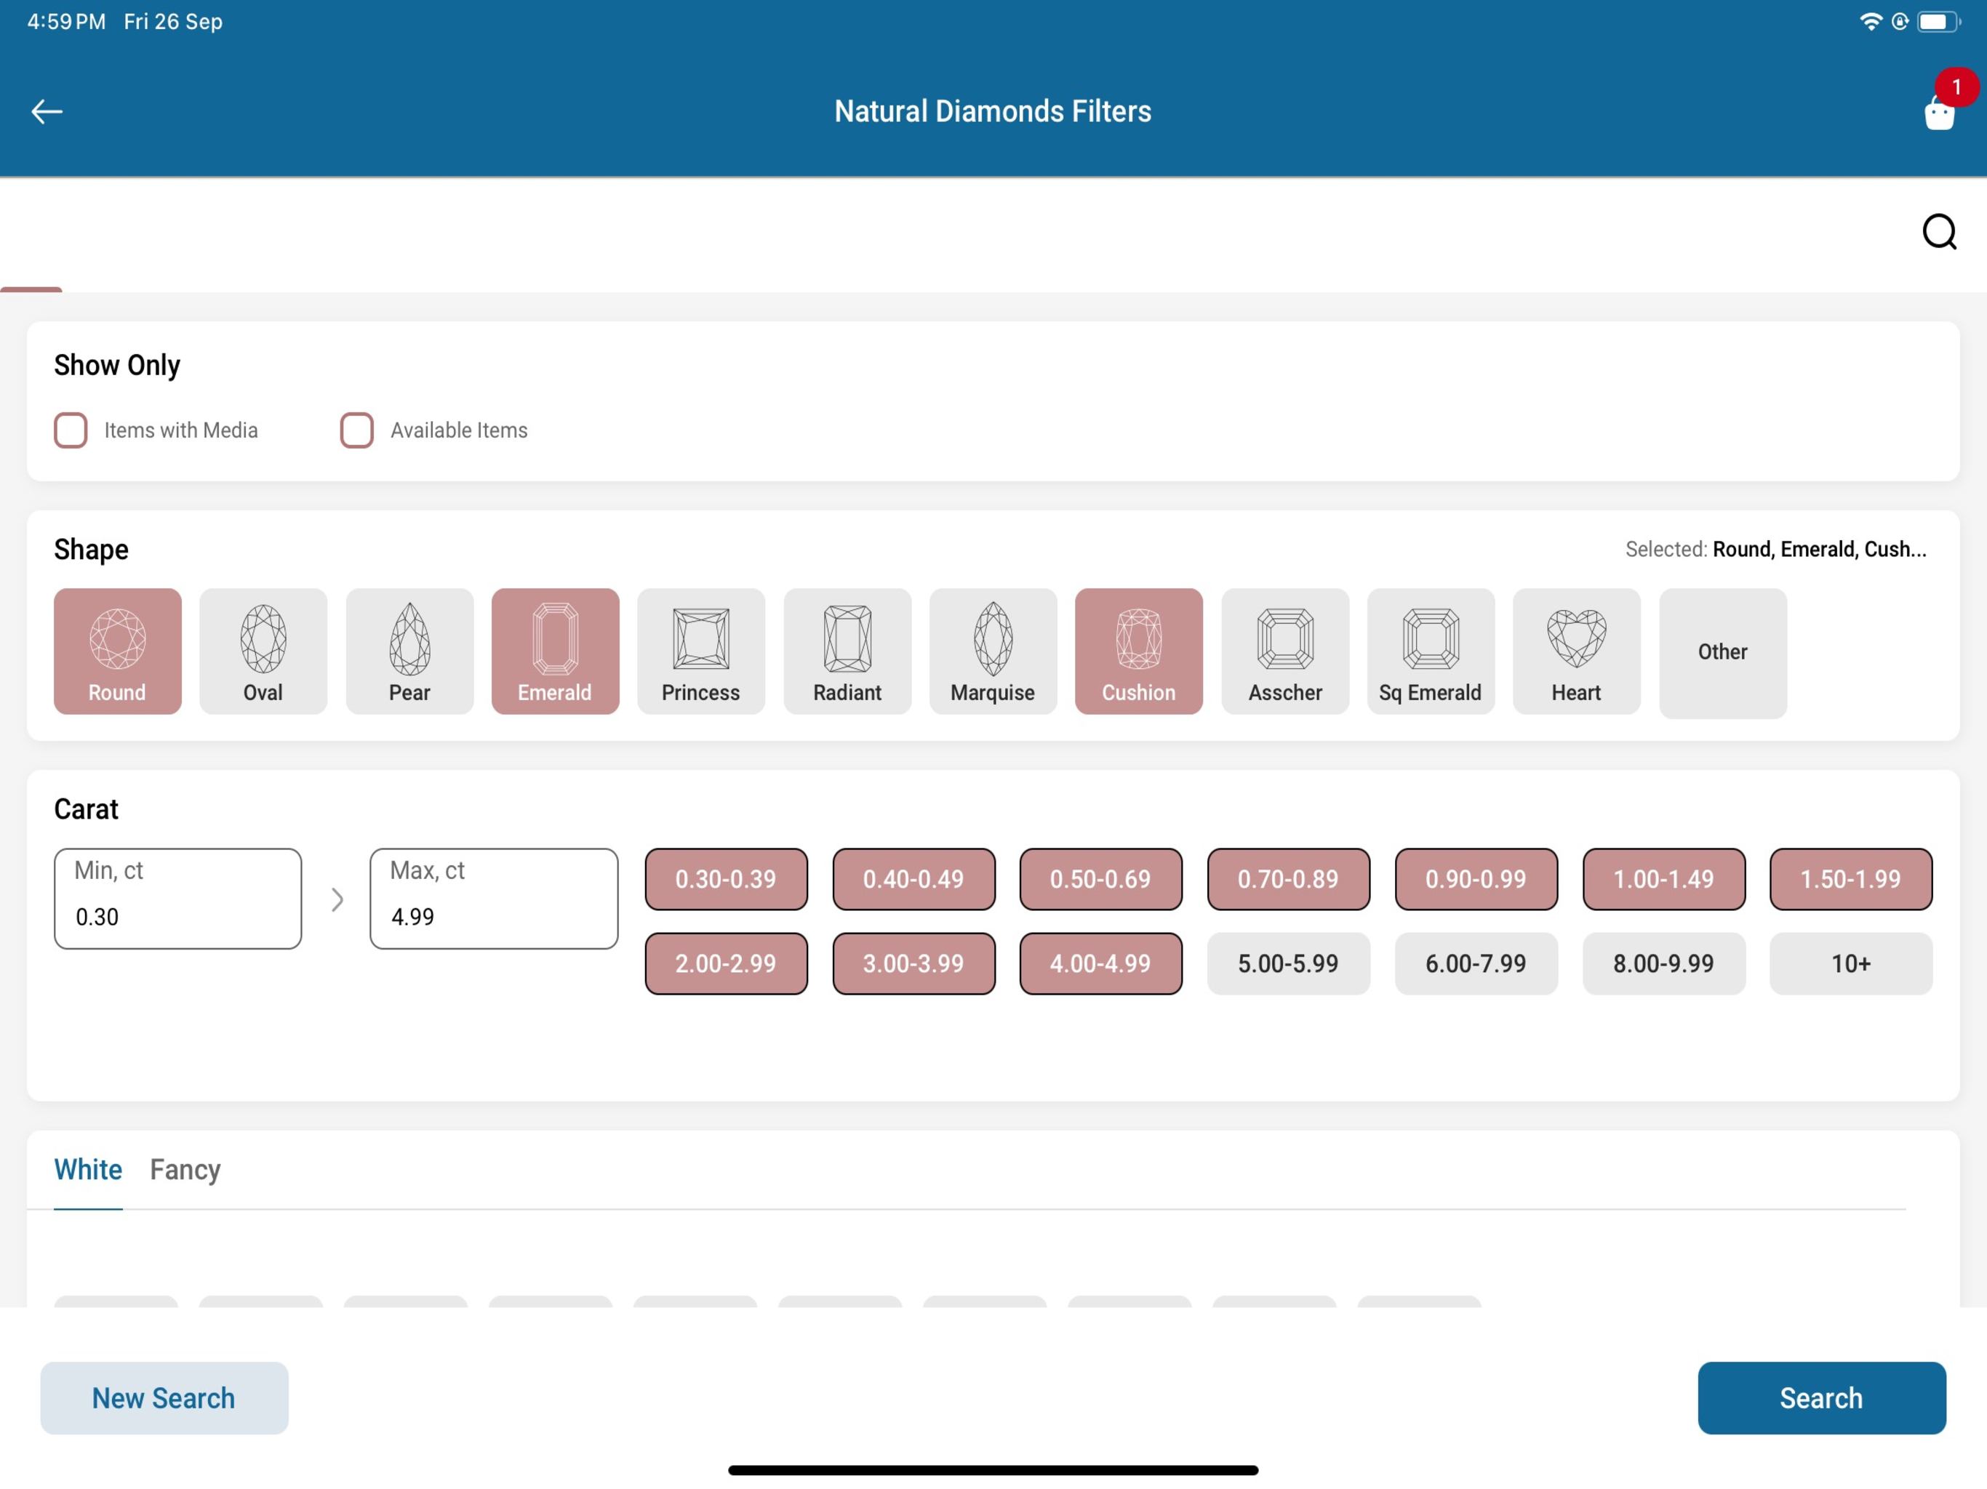Choose the Other shape option

(1723, 653)
